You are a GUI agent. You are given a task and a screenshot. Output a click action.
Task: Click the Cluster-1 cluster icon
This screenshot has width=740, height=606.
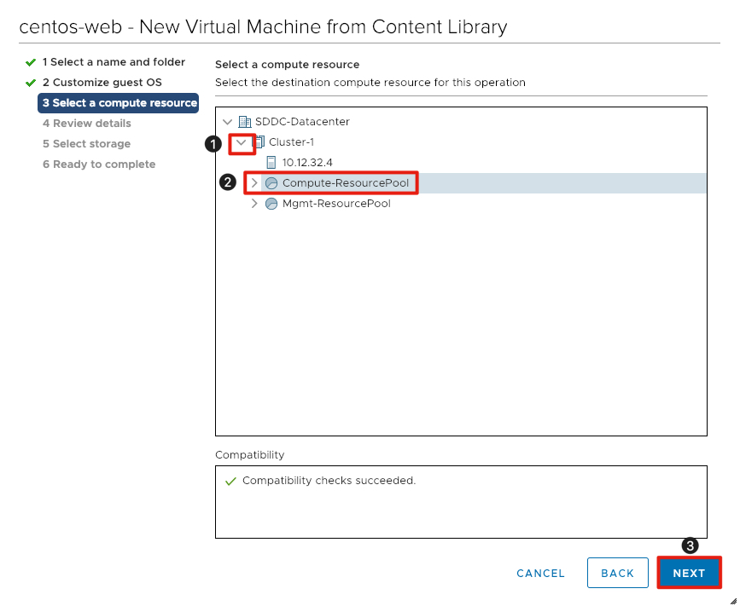click(x=259, y=141)
